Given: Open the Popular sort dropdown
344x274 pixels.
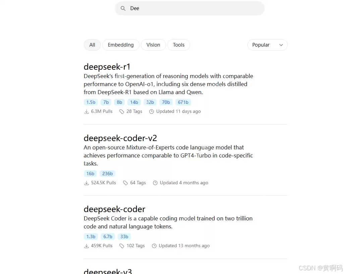Looking at the screenshot, I should (267, 45).
